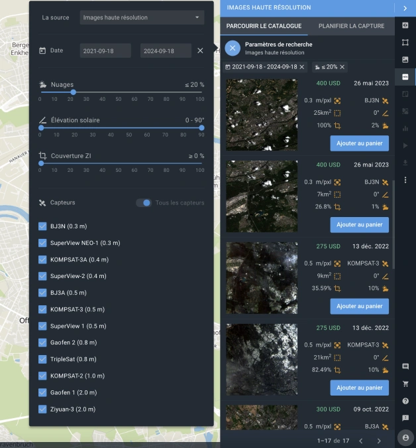
Task: Switch to Parcourir le catalogue tab
Action: click(x=264, y=26)
